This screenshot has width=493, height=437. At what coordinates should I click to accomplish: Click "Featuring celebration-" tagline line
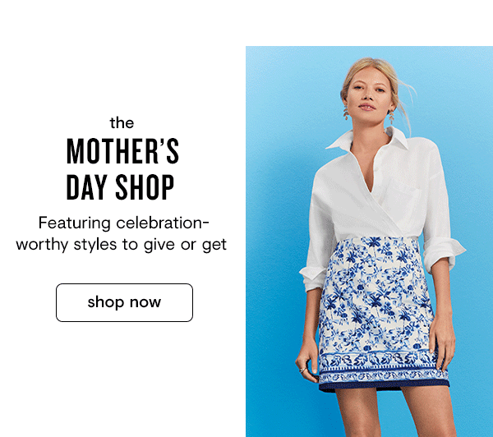pyautogui.click(x=123, y=223)
